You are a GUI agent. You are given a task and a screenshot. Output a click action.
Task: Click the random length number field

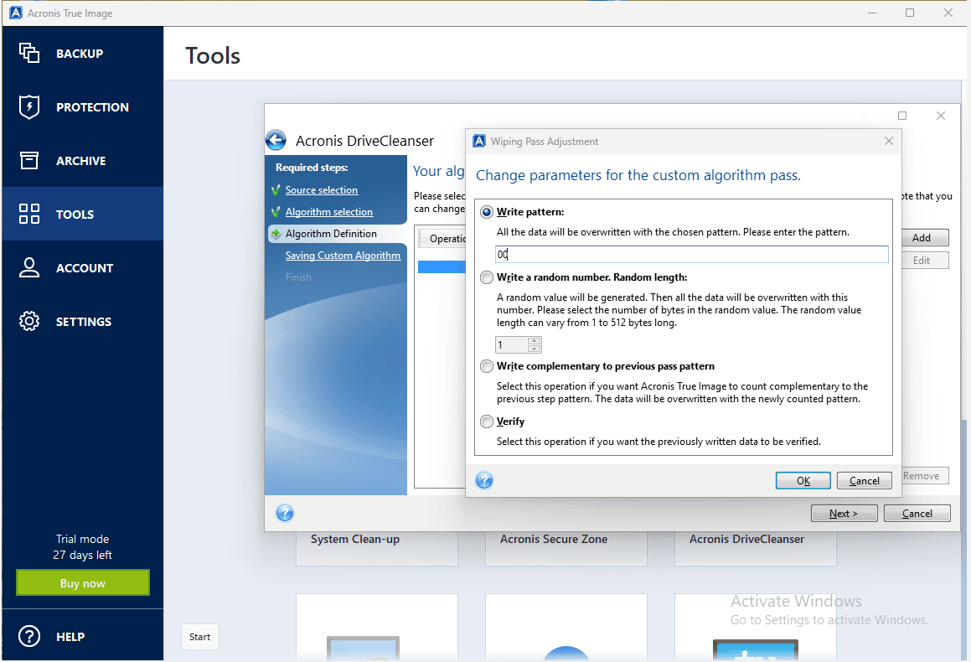[512, 345]
